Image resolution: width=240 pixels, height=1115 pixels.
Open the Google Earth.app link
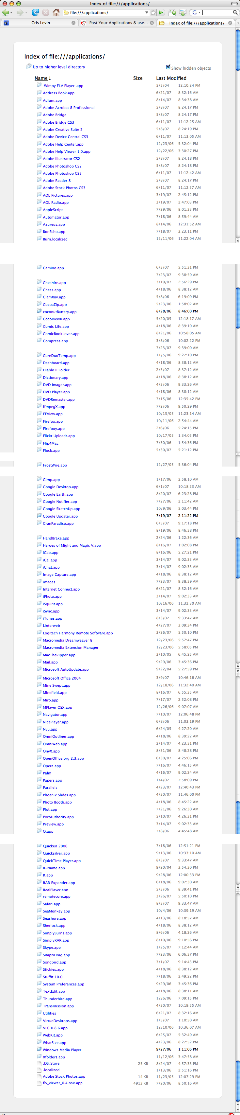[x=58, y=494]
